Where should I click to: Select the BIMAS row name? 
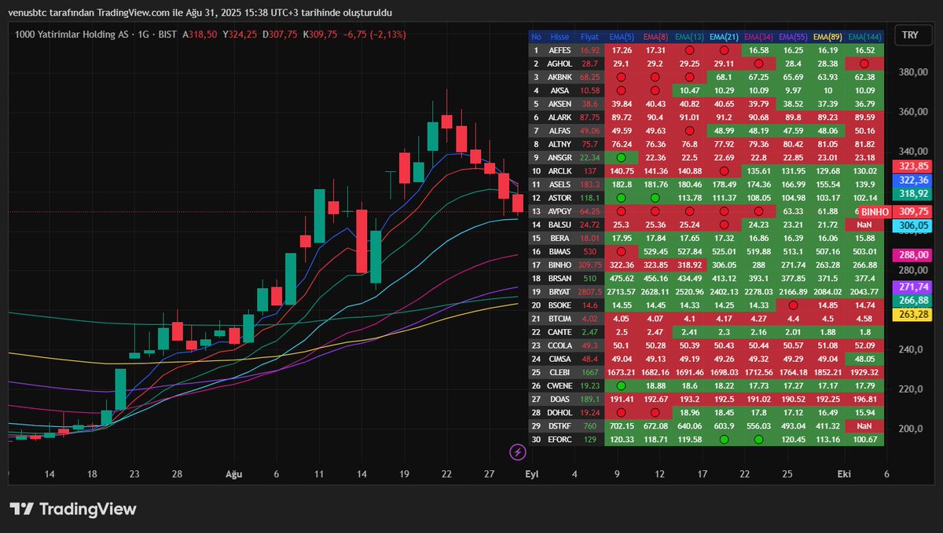click(x=559, y=251)
